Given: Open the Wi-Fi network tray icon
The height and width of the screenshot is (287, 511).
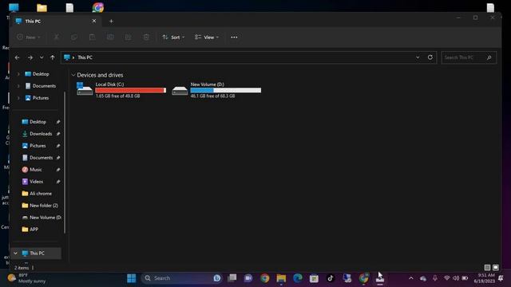Looking at the screenshot, I should (x=447, y=278).
